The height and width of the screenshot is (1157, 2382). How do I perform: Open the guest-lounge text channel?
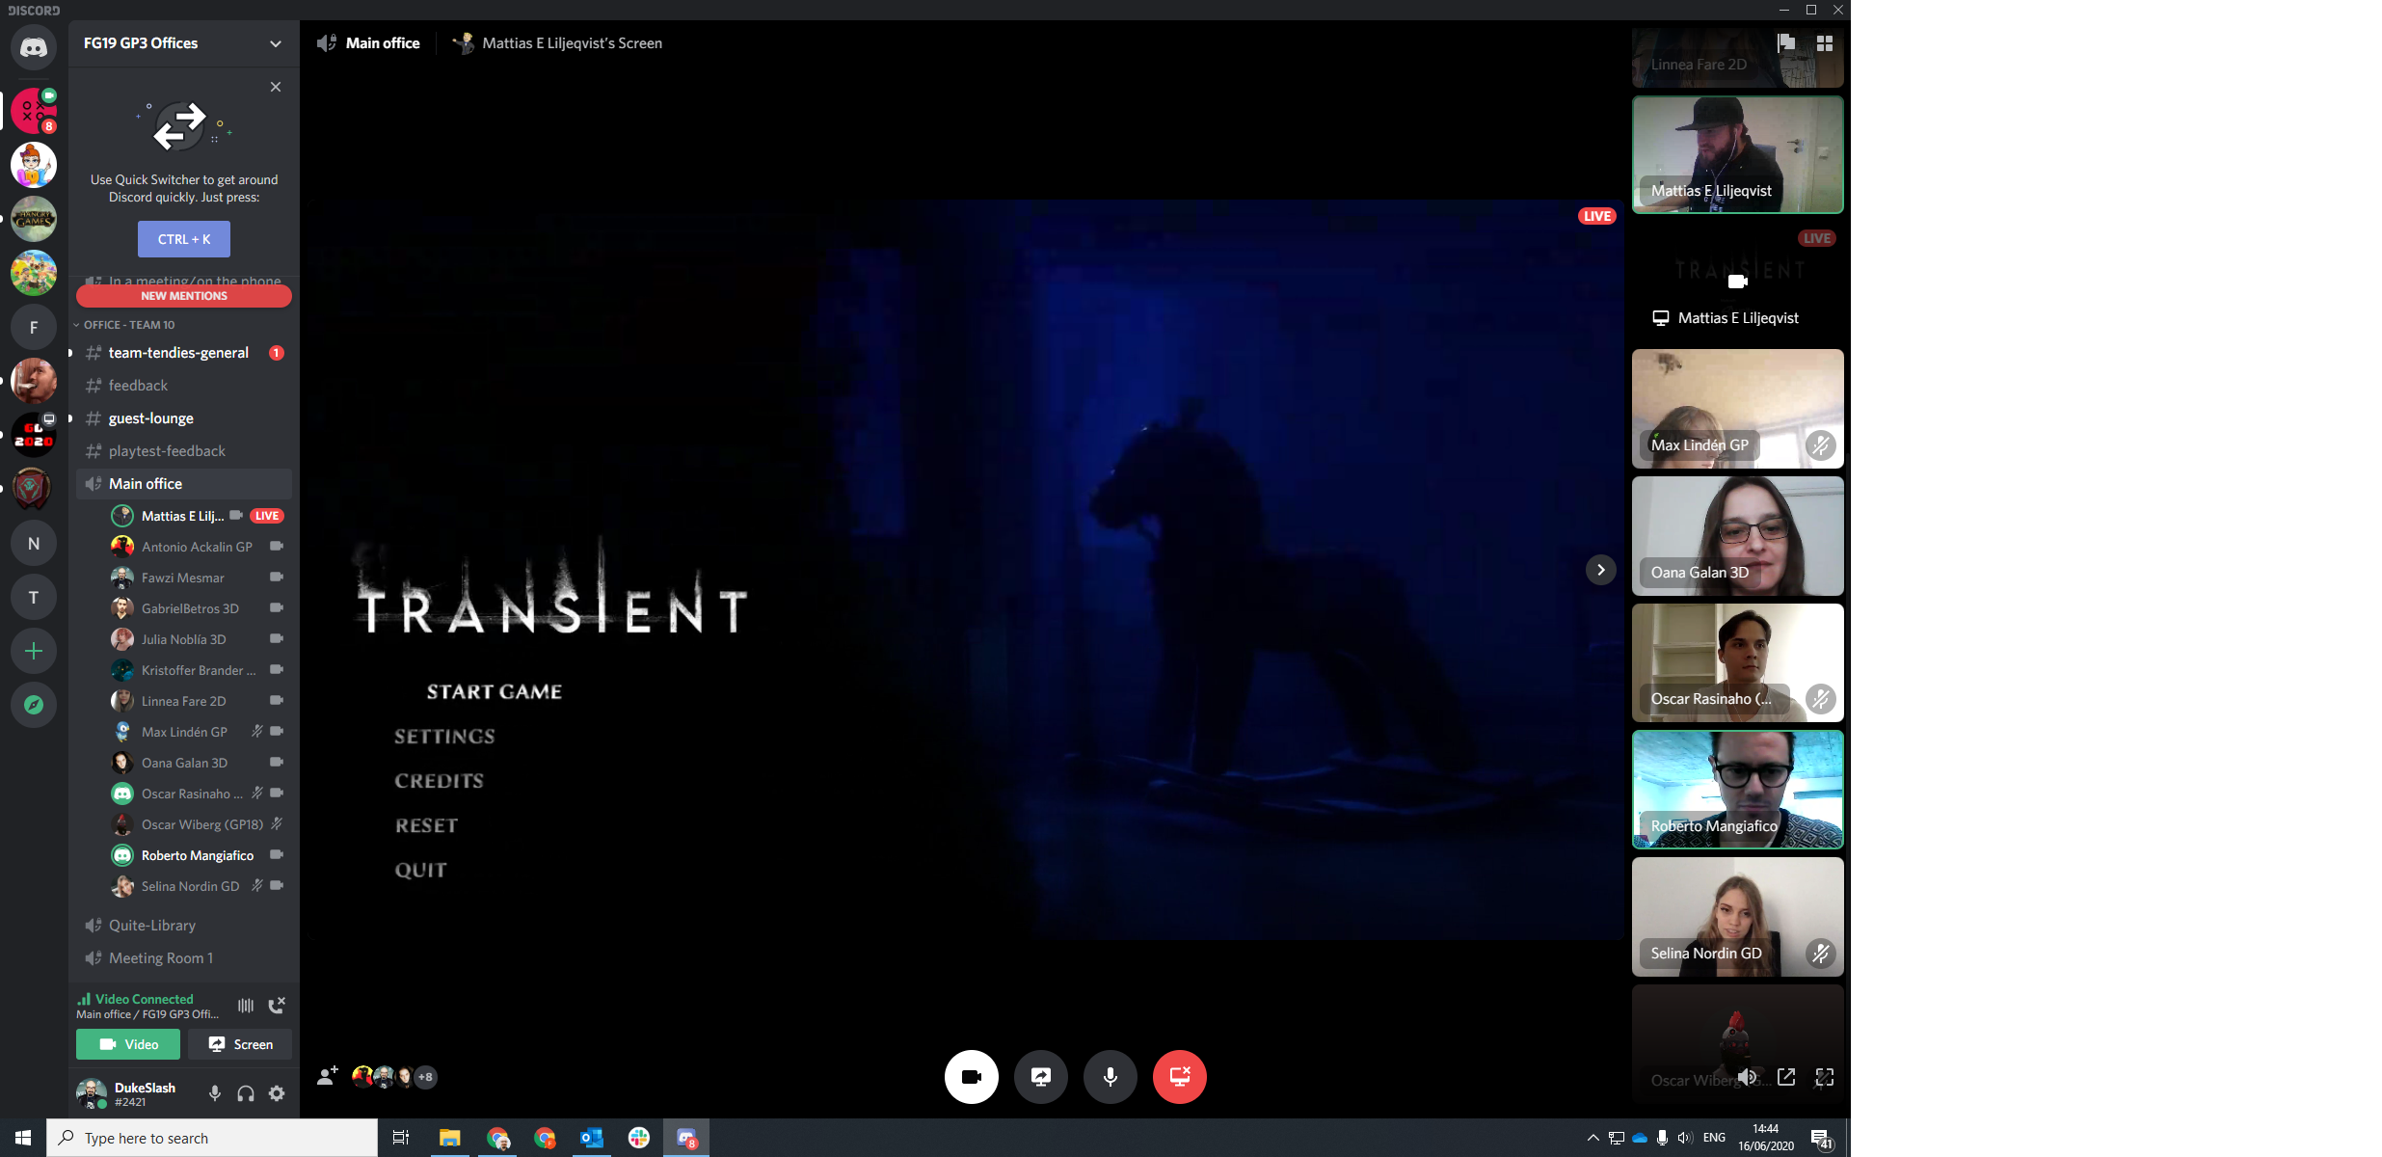[151, 418]
